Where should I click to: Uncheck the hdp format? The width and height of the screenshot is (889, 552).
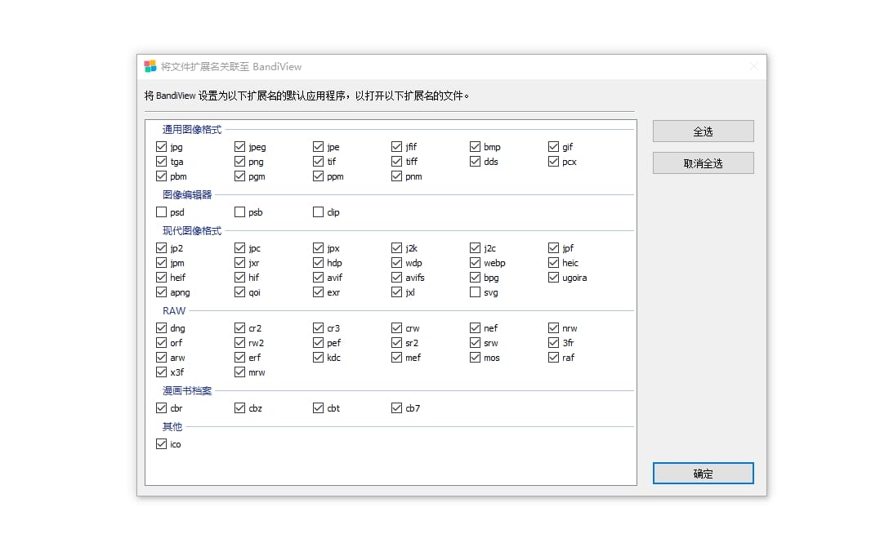pos(318,262)
